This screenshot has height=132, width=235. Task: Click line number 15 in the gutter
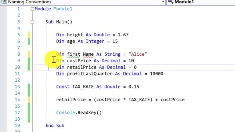coord(17,100)
